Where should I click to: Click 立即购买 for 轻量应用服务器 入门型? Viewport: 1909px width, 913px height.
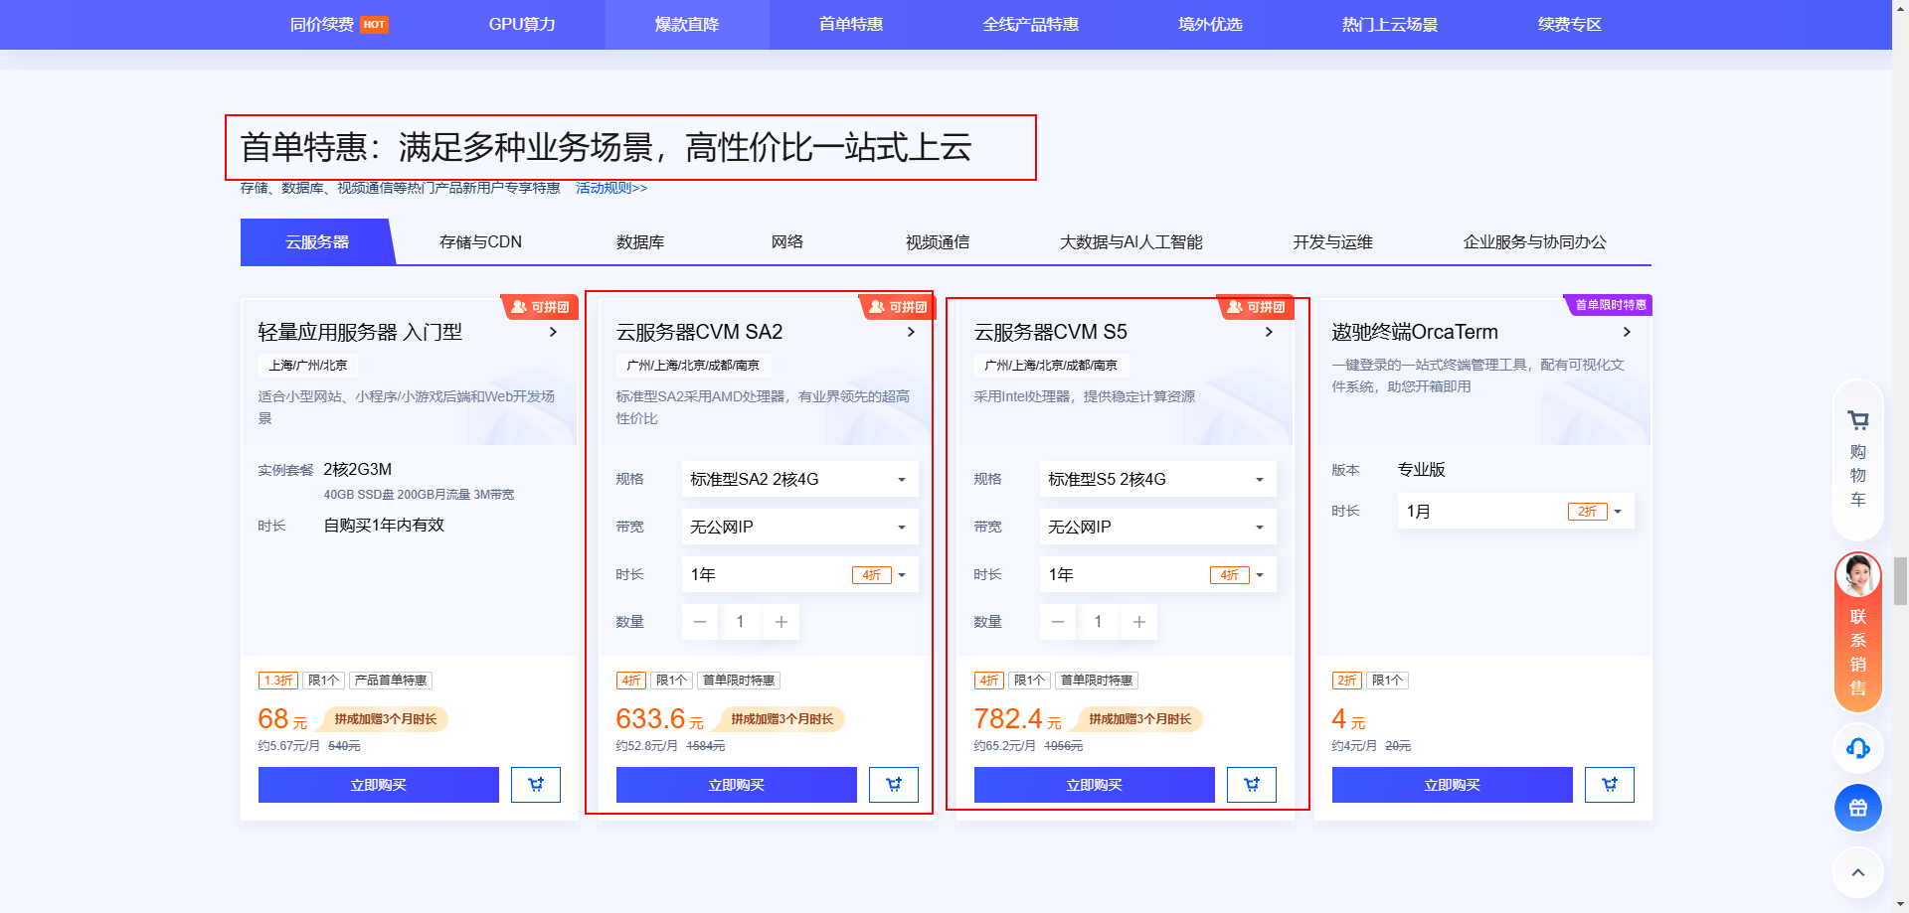pyautogui.click(x=379, y=785)
